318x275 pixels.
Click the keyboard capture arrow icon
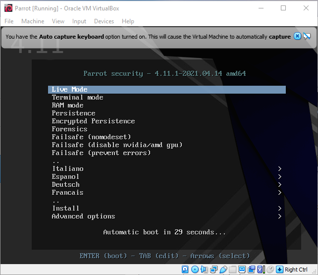pyautogui.click(x=279, y=270)
